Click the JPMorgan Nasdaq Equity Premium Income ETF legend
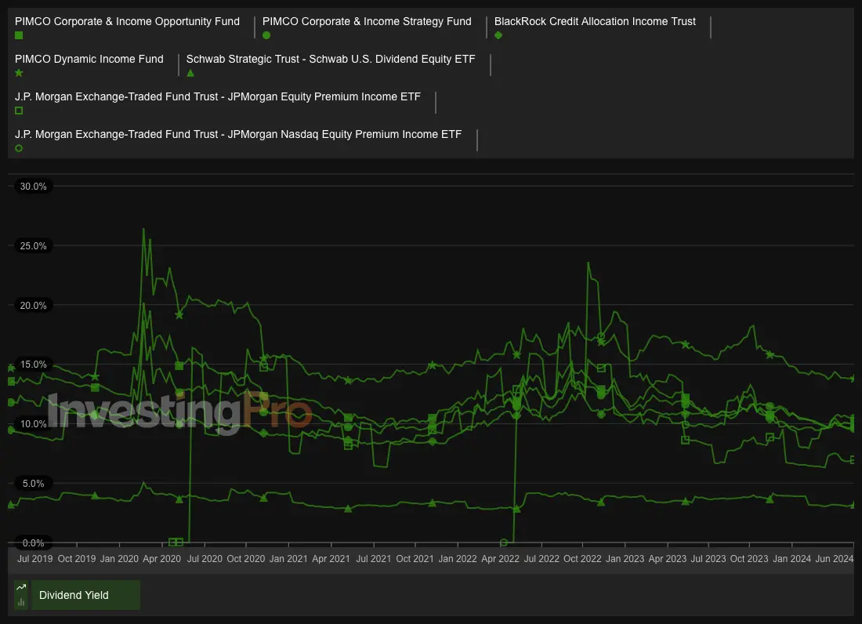 coord(238,134)
